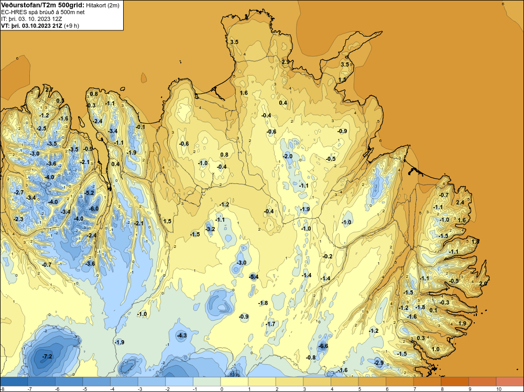Click the -3.2 temperature value
This screenshot has height=392, width=524.
coord(210,229)
